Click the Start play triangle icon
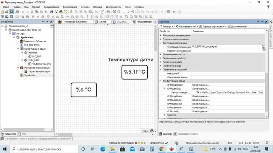Image resolution: width=273 pixels, height=153 pixels. coord(124,12)
